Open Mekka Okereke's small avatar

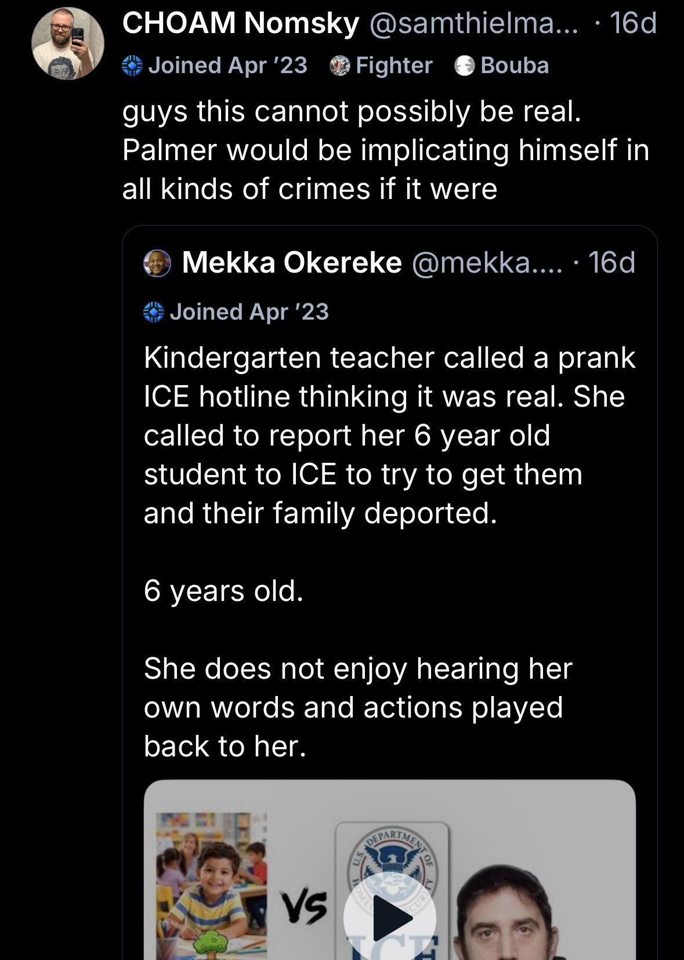(157, 263)
